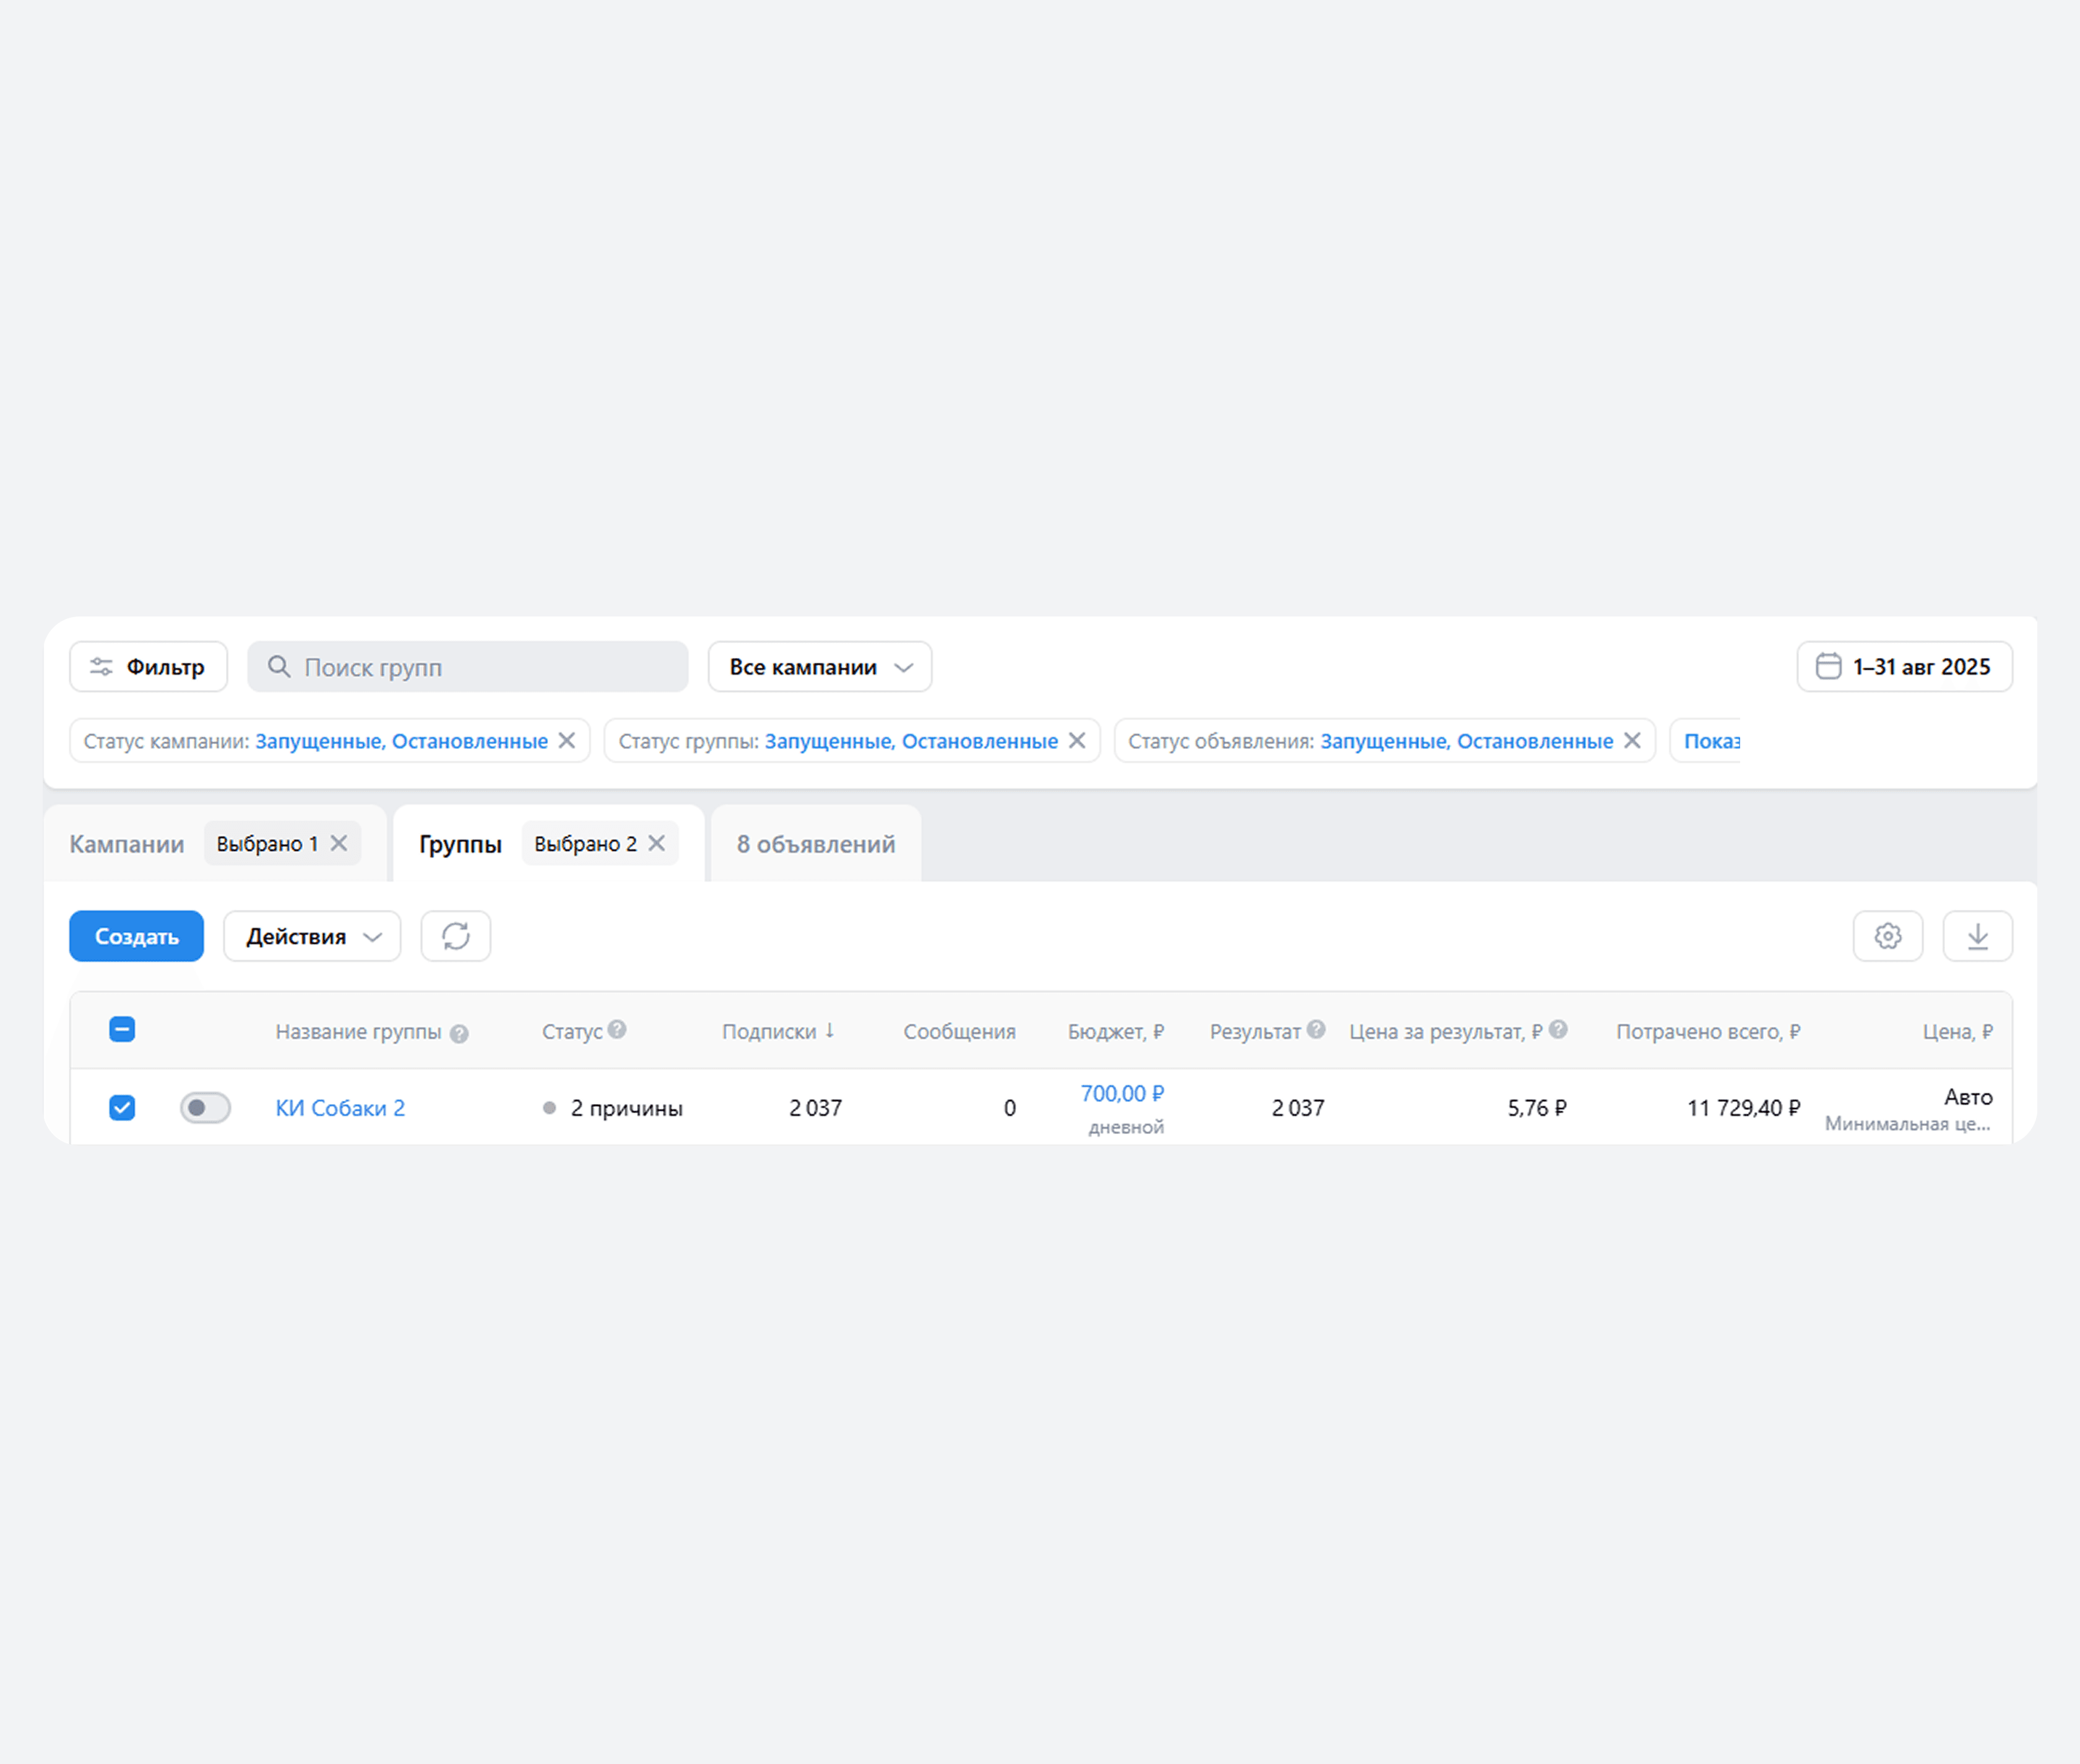This screenshot has width=2080, height=1764.
Task: Enable the КИ Собаки 2 group switch
Action: click(205, 1107)
